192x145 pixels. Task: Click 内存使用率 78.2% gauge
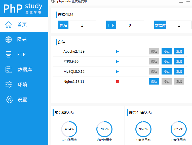(x=104, y=129)
